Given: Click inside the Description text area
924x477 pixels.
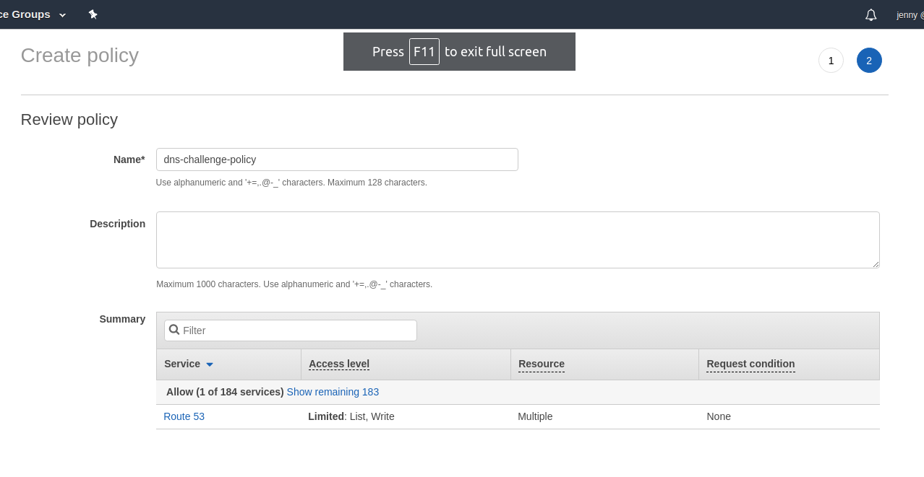Looking at the screenshot, I should click(x=517, y=240).
